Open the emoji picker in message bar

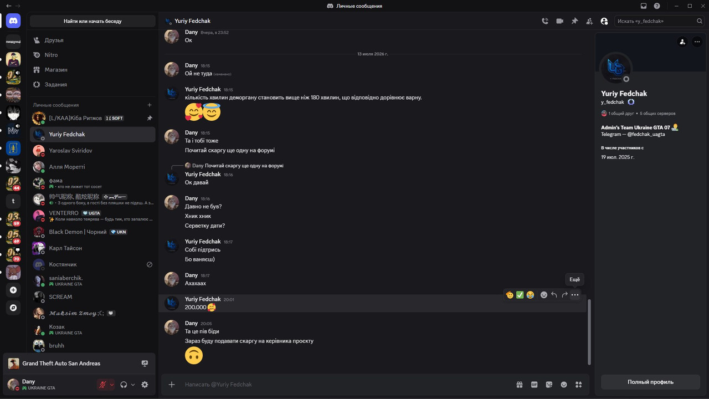tap(564, 385)
